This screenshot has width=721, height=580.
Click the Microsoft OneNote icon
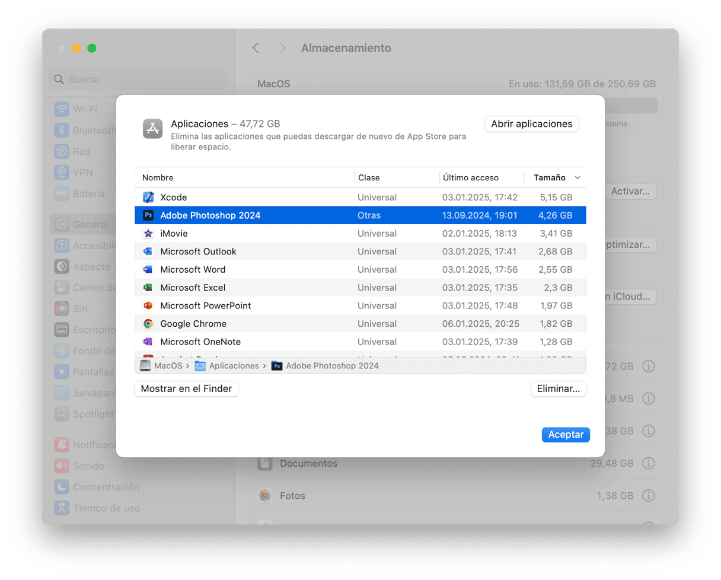pyautogui.click(x=148, y=342)
